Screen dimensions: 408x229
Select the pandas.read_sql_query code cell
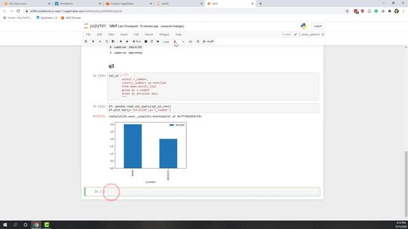[213, 108]
